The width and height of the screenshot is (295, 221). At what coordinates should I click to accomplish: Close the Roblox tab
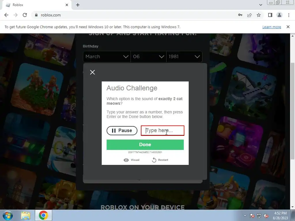pos(67,5)
